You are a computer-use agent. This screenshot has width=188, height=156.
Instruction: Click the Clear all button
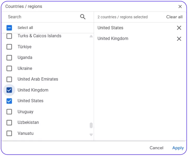coord(174,17)
